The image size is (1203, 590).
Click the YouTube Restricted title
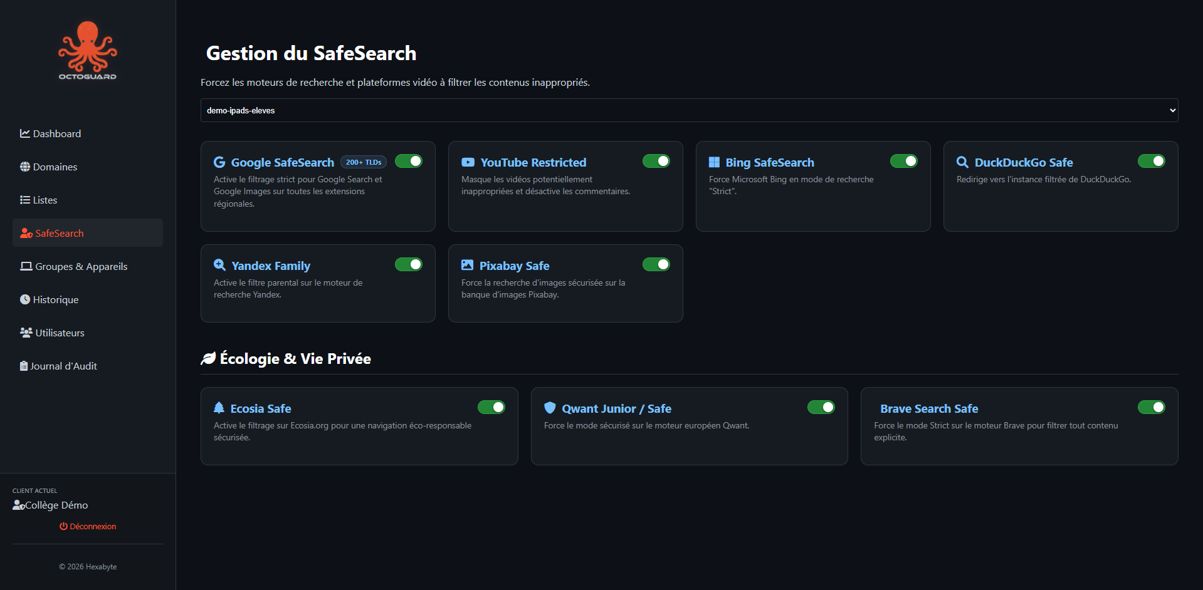533,162
